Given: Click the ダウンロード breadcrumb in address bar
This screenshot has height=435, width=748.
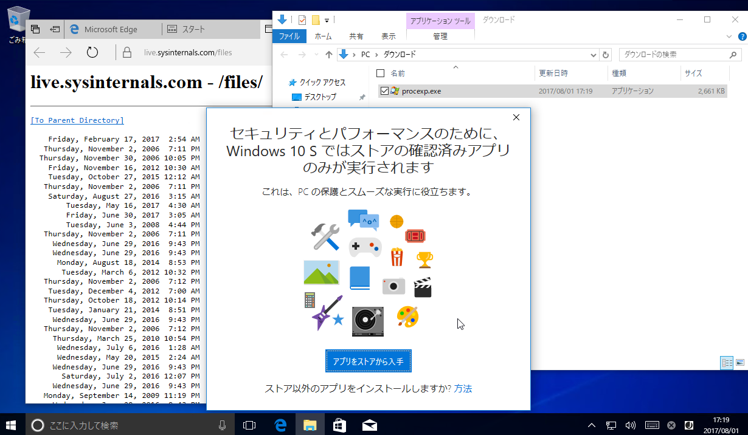Looking at the screenshot, I should (x=400, y=55).
